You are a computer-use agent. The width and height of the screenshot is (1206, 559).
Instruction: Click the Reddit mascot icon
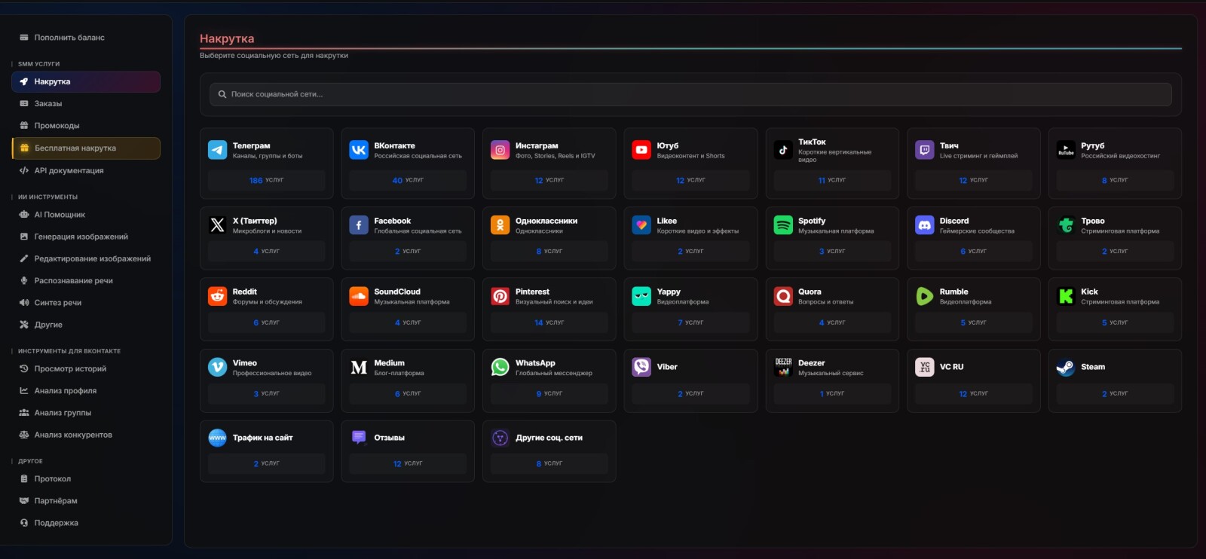(x=217, y=296)
